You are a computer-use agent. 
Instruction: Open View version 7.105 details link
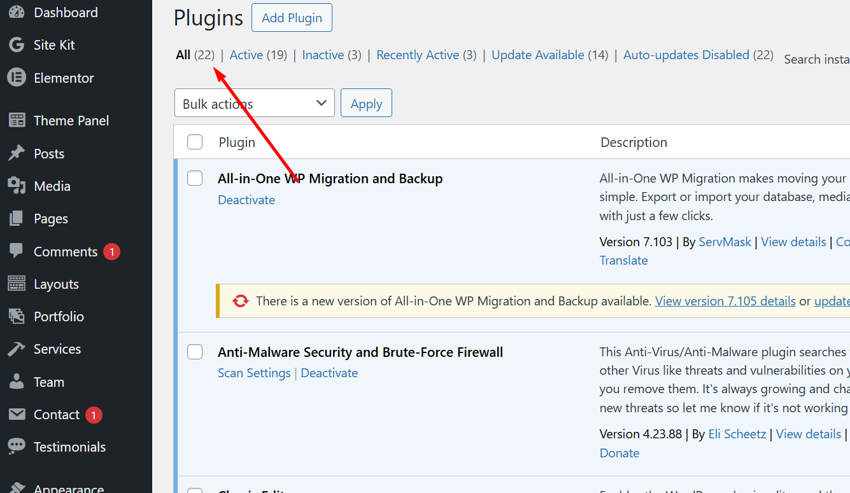click(x=725, y=301)
